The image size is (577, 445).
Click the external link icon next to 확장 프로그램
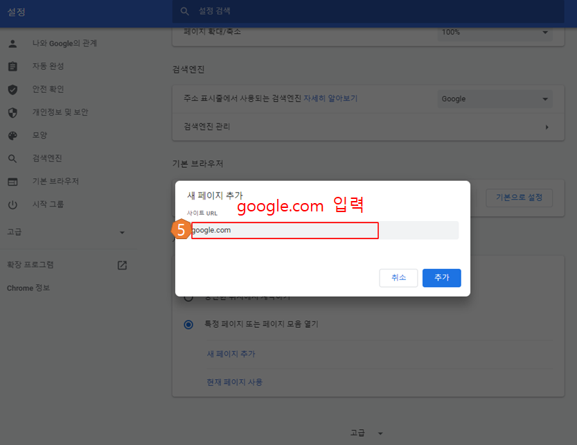tap(122, 265)
